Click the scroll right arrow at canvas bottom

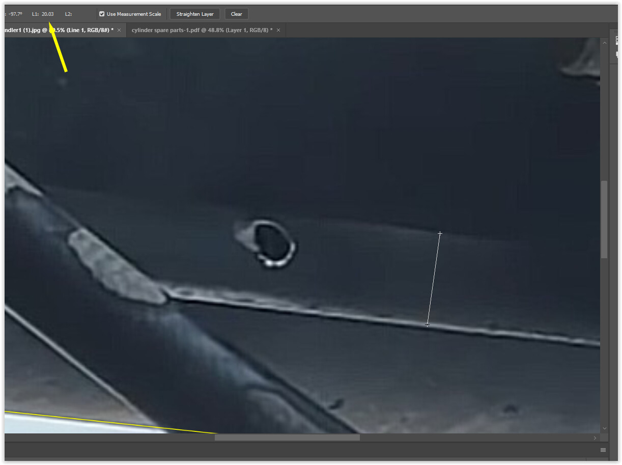(595, 437)
